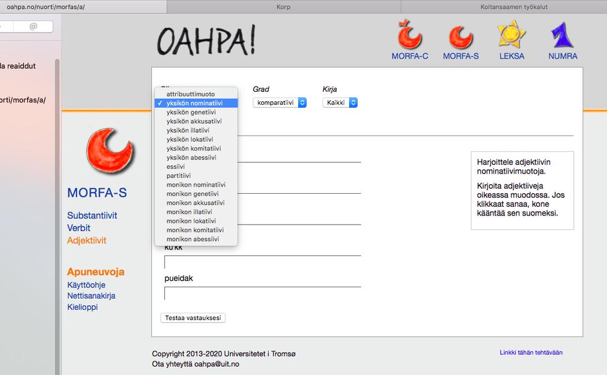
Task: Click the @ icon in left panel
Action: click(33, 26)
